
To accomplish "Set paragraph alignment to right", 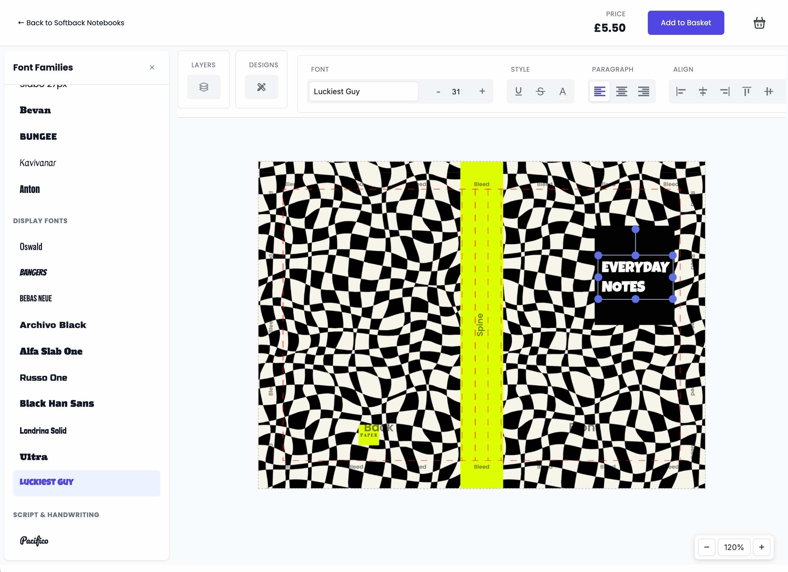I will coord(644,91).
